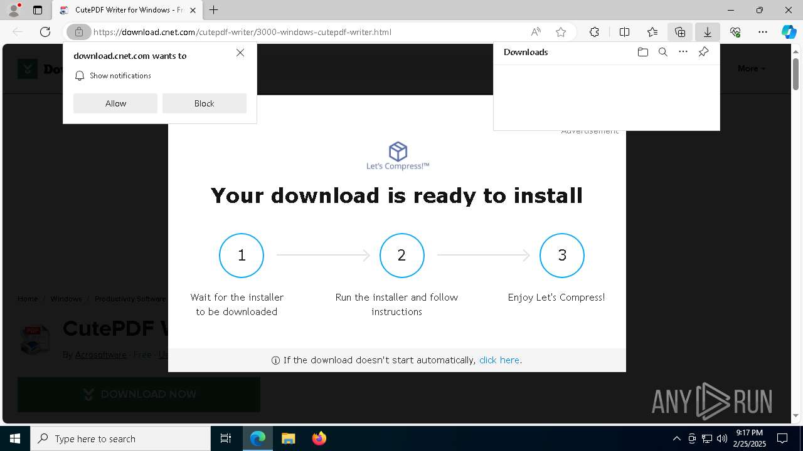This screenshot has height=451, width=803.
Task: Open the Favorites list icon
Action: (652, 32)
